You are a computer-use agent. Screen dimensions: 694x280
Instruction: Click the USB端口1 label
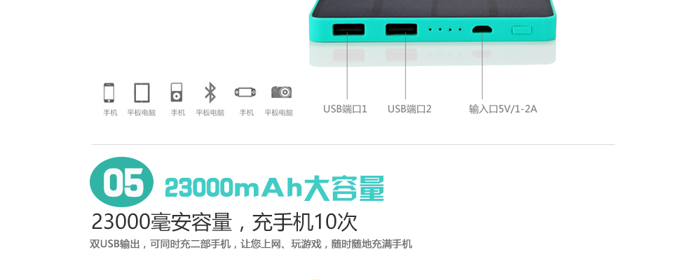click(345, 109)
